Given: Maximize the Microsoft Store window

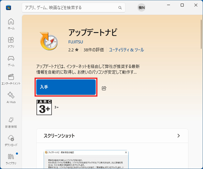Looking at the screenshot, I should point(182,5).
